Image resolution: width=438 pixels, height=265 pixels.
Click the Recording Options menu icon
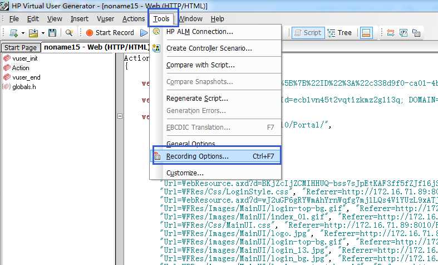click(157, 156)
